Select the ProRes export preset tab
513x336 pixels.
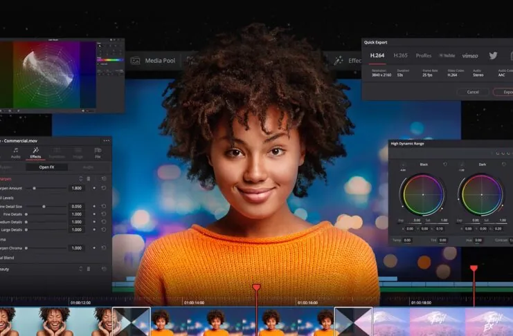[x=424, y=56]
